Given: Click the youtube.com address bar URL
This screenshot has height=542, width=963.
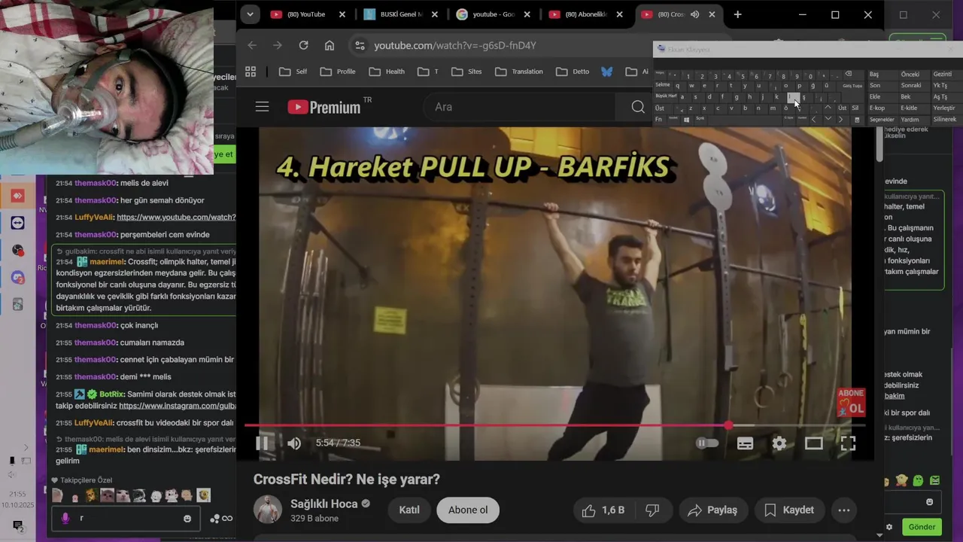Looking at the screenshot, I should [455, 45].
